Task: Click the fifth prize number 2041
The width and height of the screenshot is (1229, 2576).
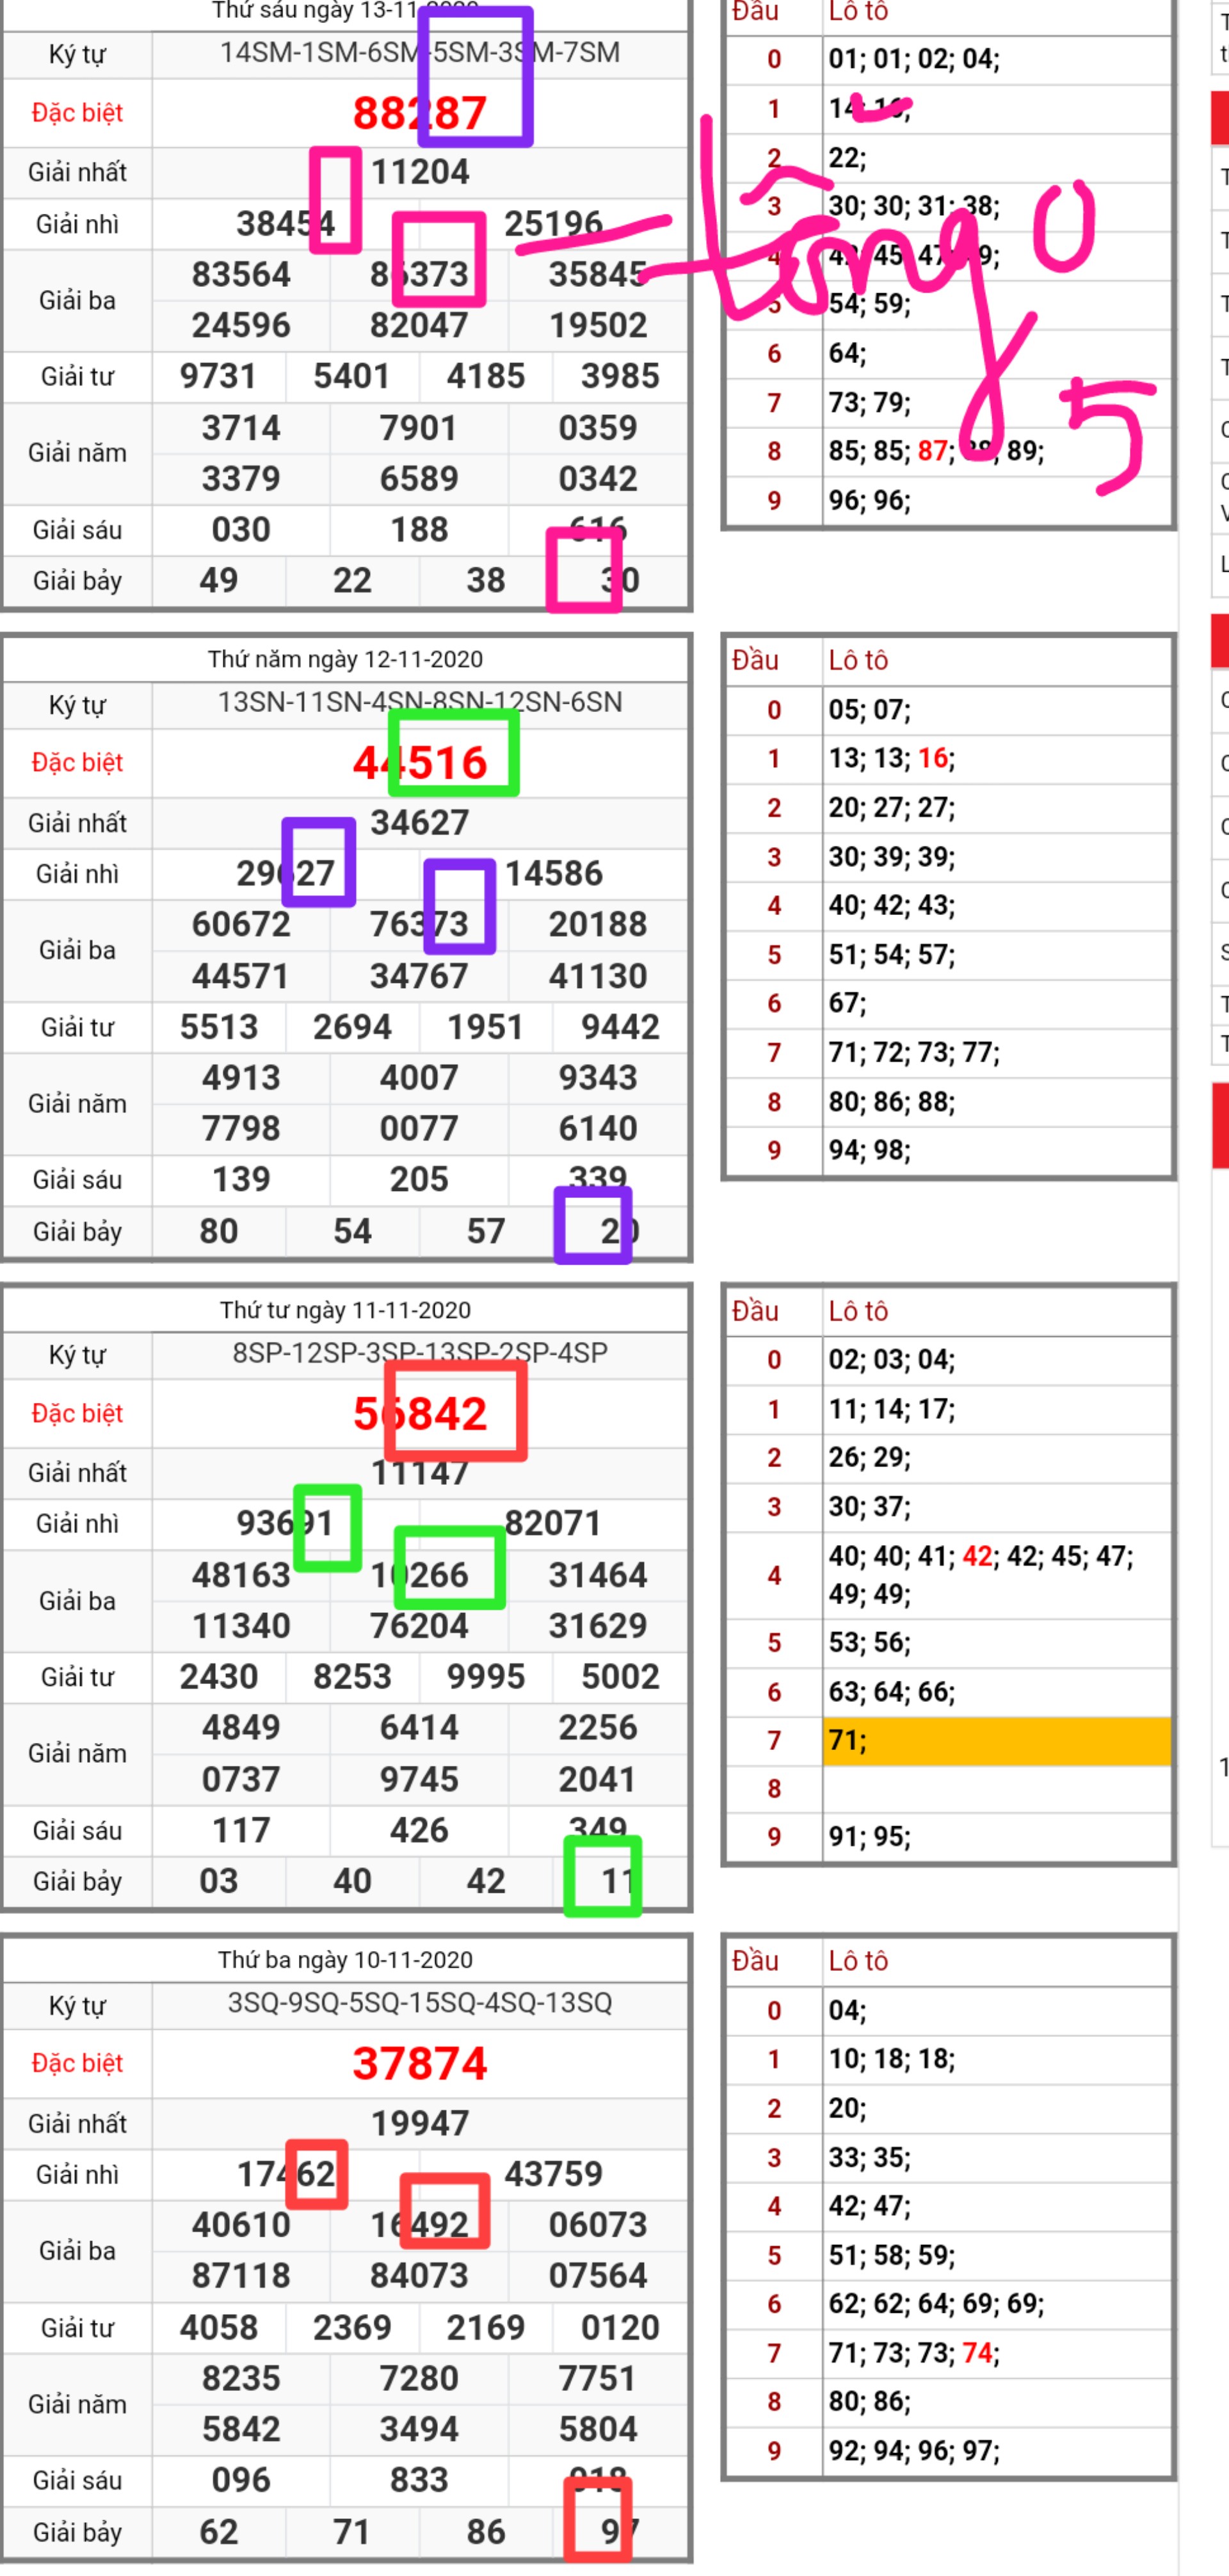Action: [598, 1780]
